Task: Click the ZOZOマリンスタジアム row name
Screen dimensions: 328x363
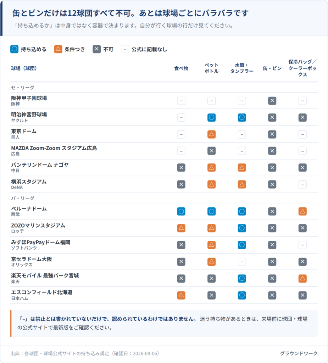Action: pos(38,225)
